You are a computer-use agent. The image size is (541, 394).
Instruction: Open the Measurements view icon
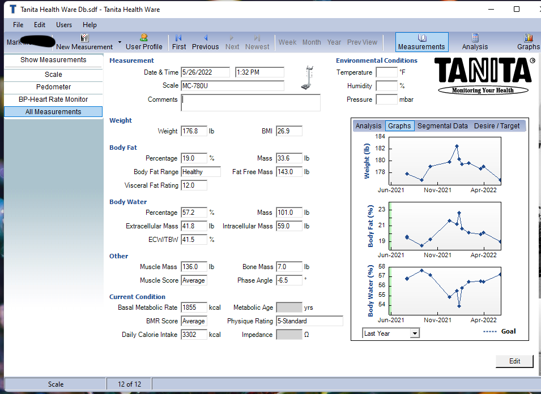422,38
